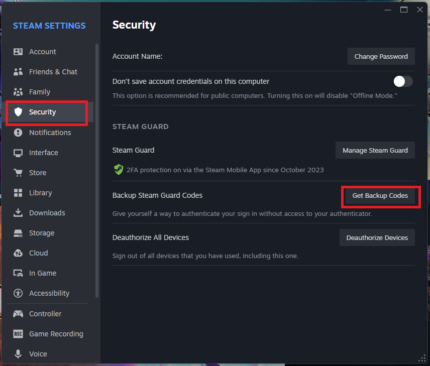Open the Accessibility settings page
This screenshot has width=430, height=366.
[49, 293]
